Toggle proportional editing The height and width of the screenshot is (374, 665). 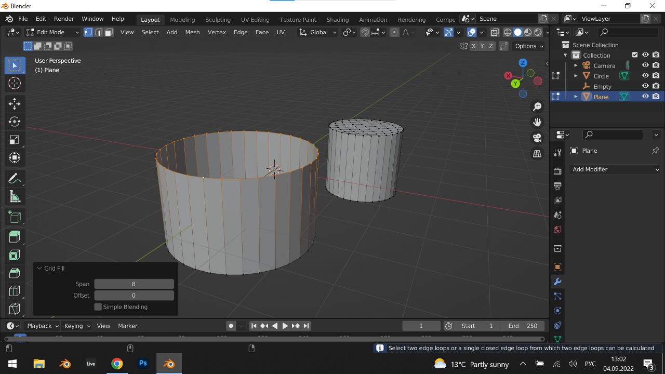click(394, 32)
